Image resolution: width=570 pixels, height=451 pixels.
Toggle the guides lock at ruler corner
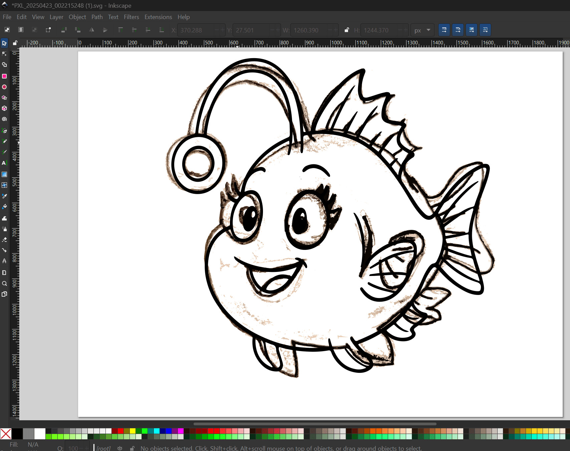pos(15,43)
